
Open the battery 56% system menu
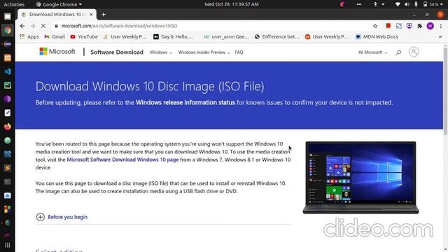pos(433,4)
